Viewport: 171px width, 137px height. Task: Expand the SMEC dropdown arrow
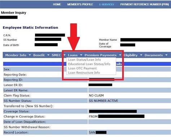(x=65, y=55)
